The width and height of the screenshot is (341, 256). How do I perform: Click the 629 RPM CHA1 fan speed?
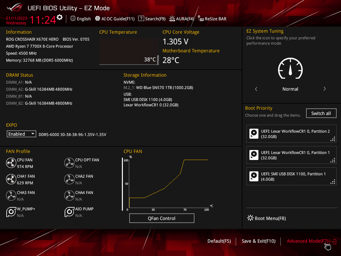[x=25, y=183]
